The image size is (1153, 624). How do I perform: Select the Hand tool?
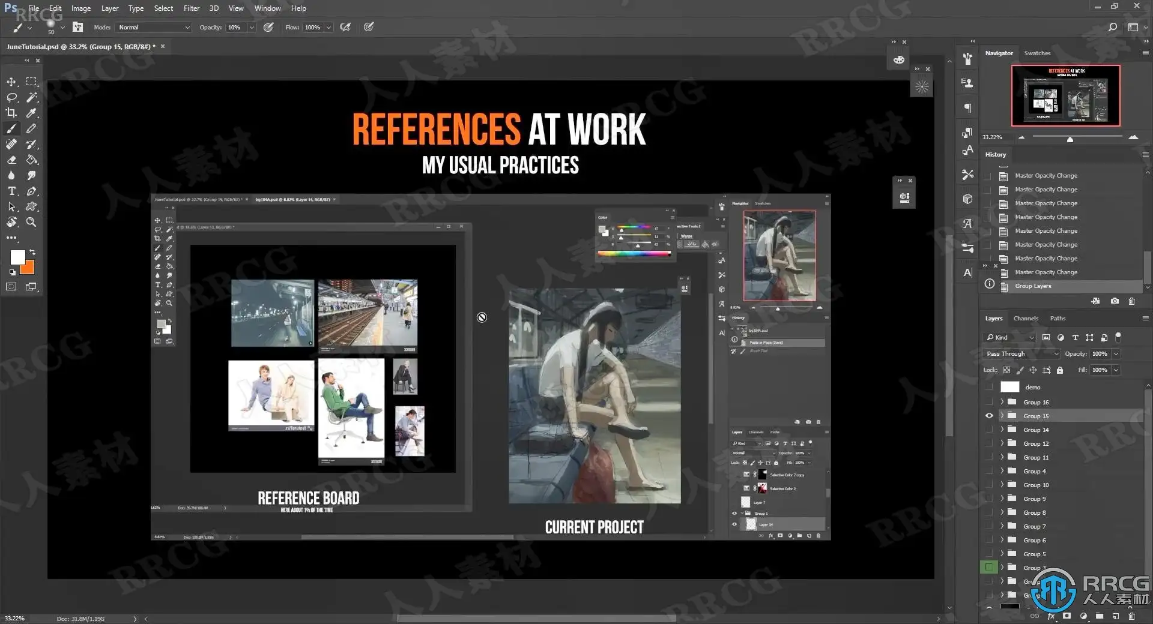(11, 222)
